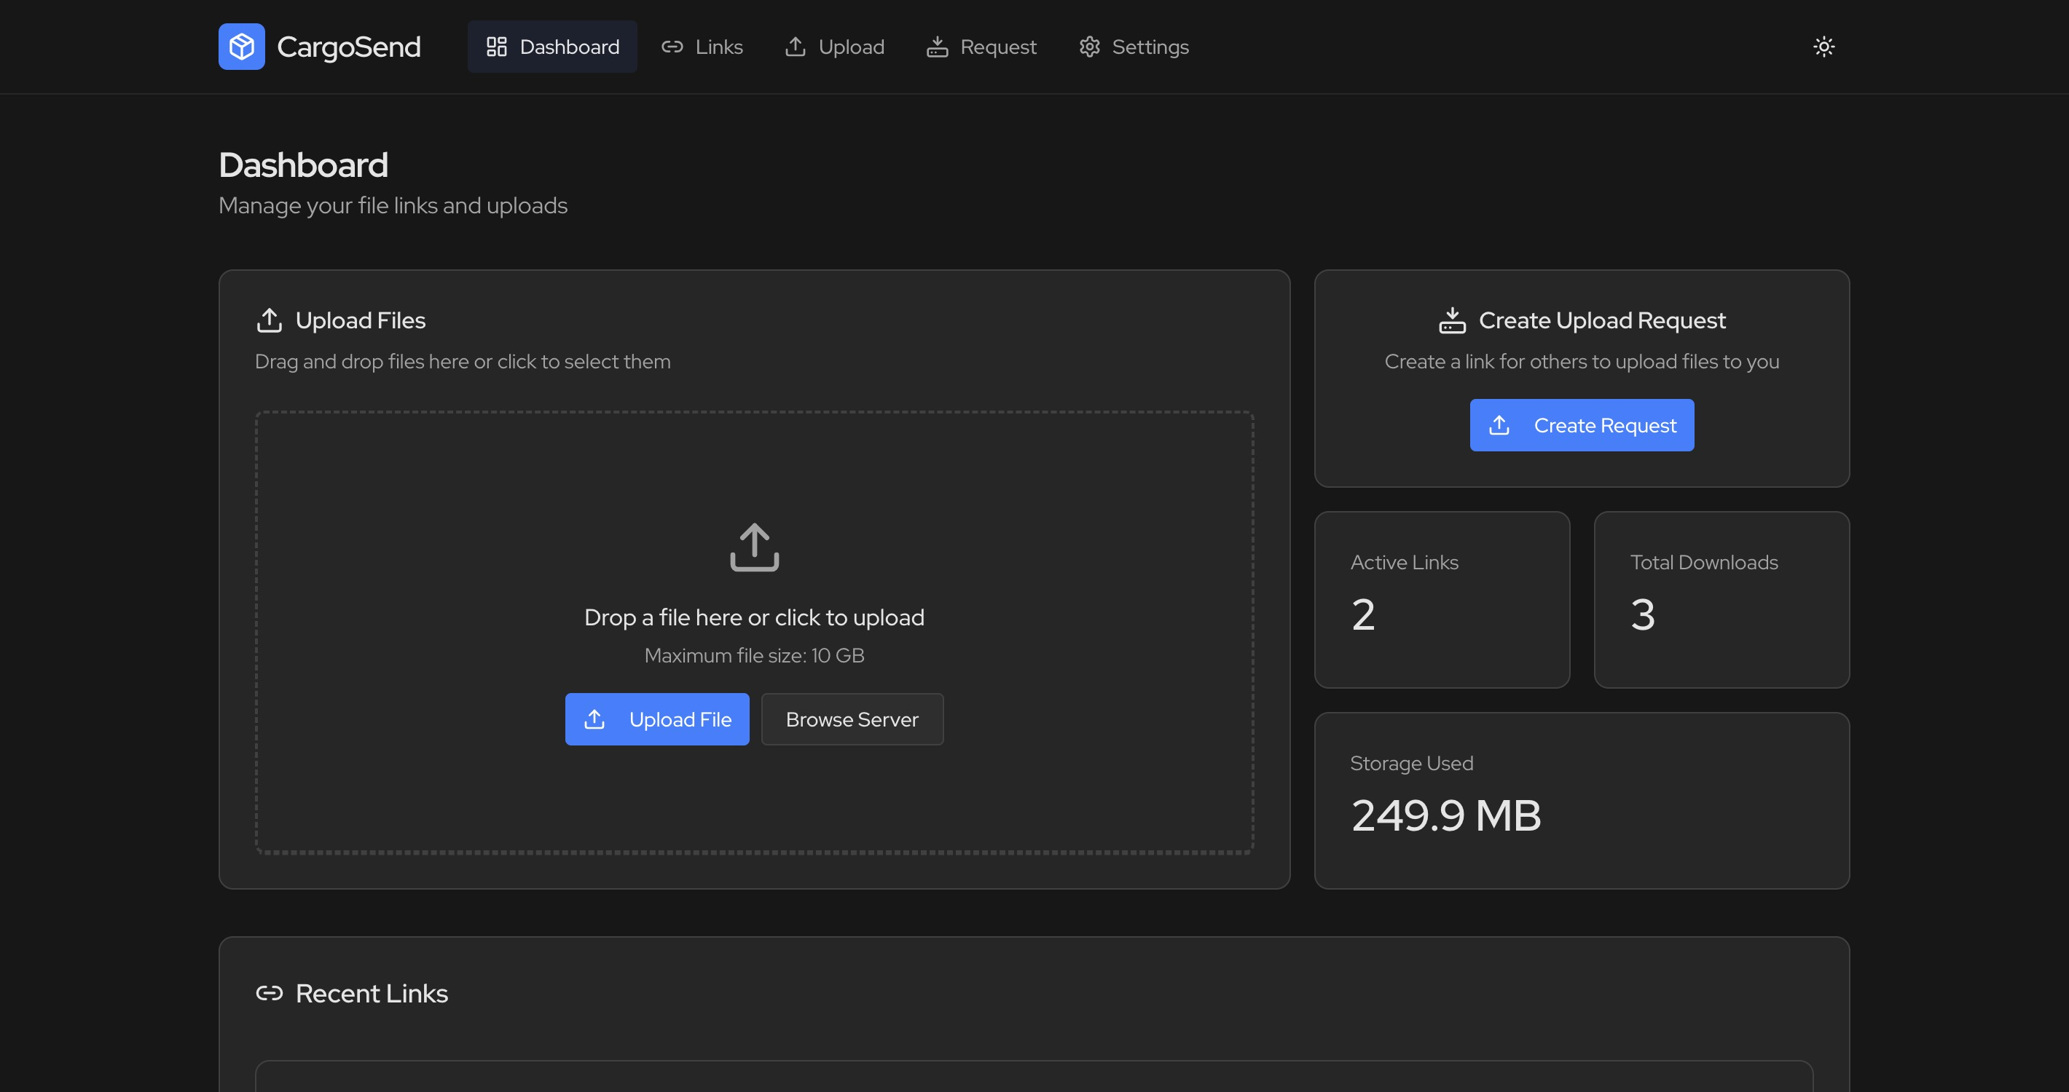Open the Settings nav tab
This screenshot has width=2069, height=1092.
click(1134, 47)
